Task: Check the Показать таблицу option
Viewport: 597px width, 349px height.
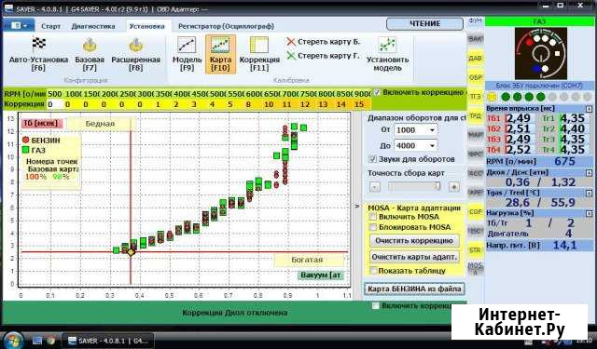Action: pyautogui.click(x=373, y=271)
